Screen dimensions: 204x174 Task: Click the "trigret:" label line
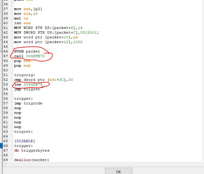(23, 132)
